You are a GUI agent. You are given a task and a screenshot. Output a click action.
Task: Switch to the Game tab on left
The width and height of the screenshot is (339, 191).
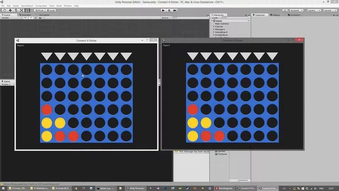tap(6, 81)
